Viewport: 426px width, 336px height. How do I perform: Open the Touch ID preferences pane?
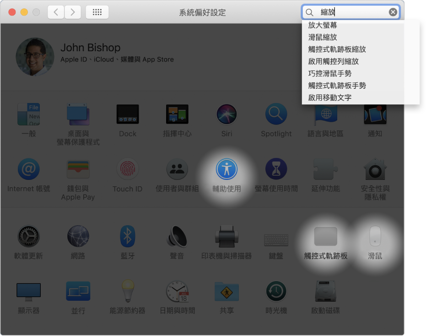(128, 169)
